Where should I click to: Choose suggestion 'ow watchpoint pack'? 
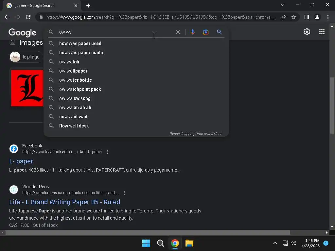[x=136, y=89]
